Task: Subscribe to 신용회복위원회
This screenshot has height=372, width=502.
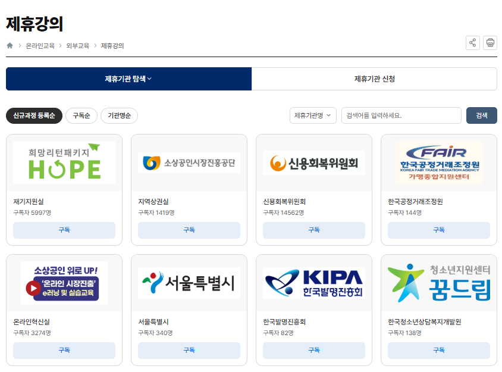Action: 314,230
